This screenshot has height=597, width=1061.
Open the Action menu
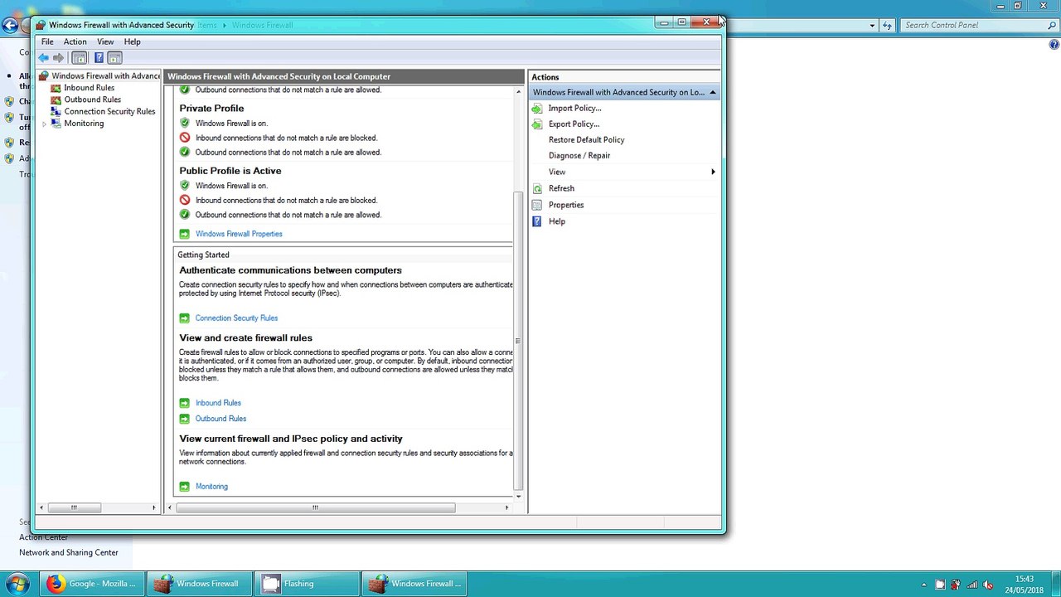(x=75, y=41)
